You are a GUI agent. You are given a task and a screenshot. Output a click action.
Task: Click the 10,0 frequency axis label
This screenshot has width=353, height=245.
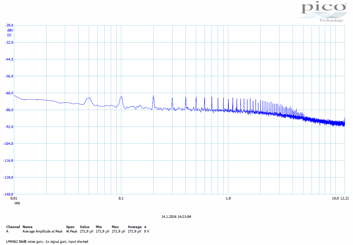[x=335, y=198]
